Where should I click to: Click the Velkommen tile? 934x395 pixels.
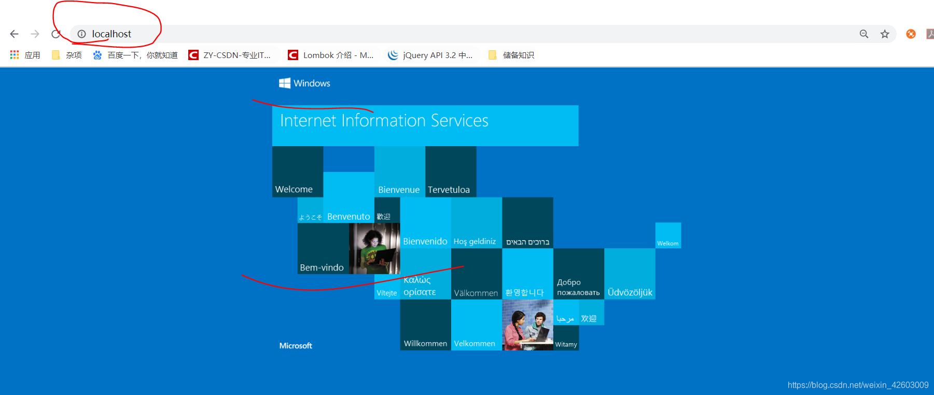click(477, 325)
